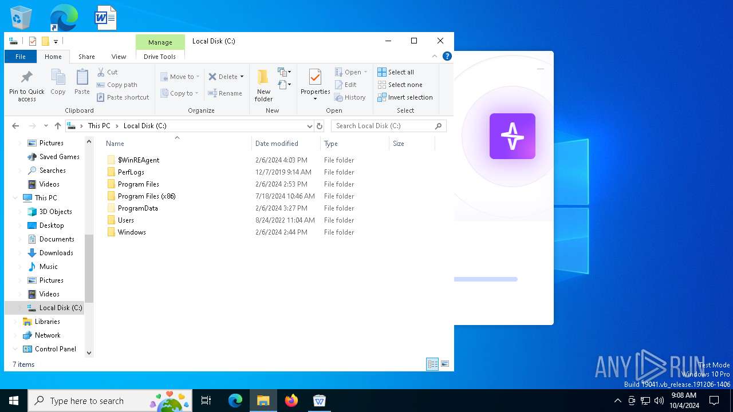Open Microsoft Edge from taskbar

[x=235, y=401]
